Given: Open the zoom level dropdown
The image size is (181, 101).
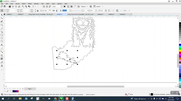Looking at the screenshot, I should [62, 6].
